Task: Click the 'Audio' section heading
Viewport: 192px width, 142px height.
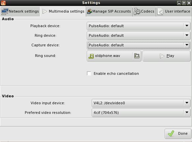Action: (x=8, y=19)
